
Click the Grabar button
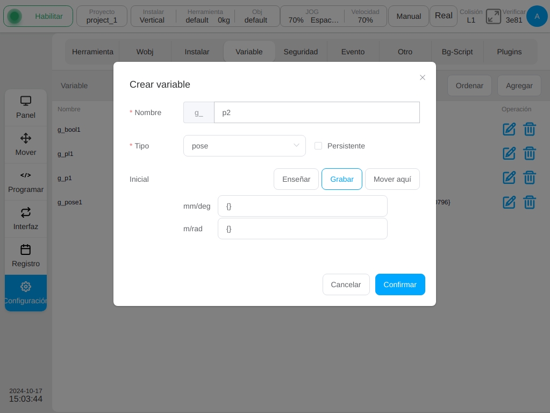click(x=341, y=179)
